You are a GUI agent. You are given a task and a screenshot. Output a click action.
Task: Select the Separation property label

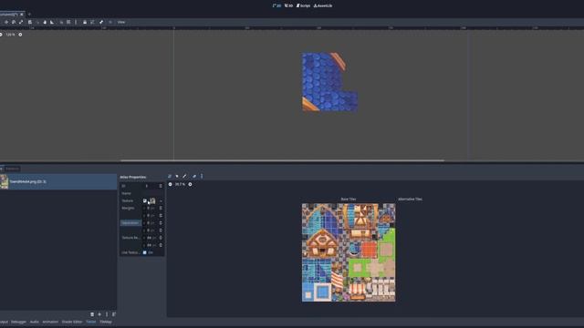[x=130, y=222]
